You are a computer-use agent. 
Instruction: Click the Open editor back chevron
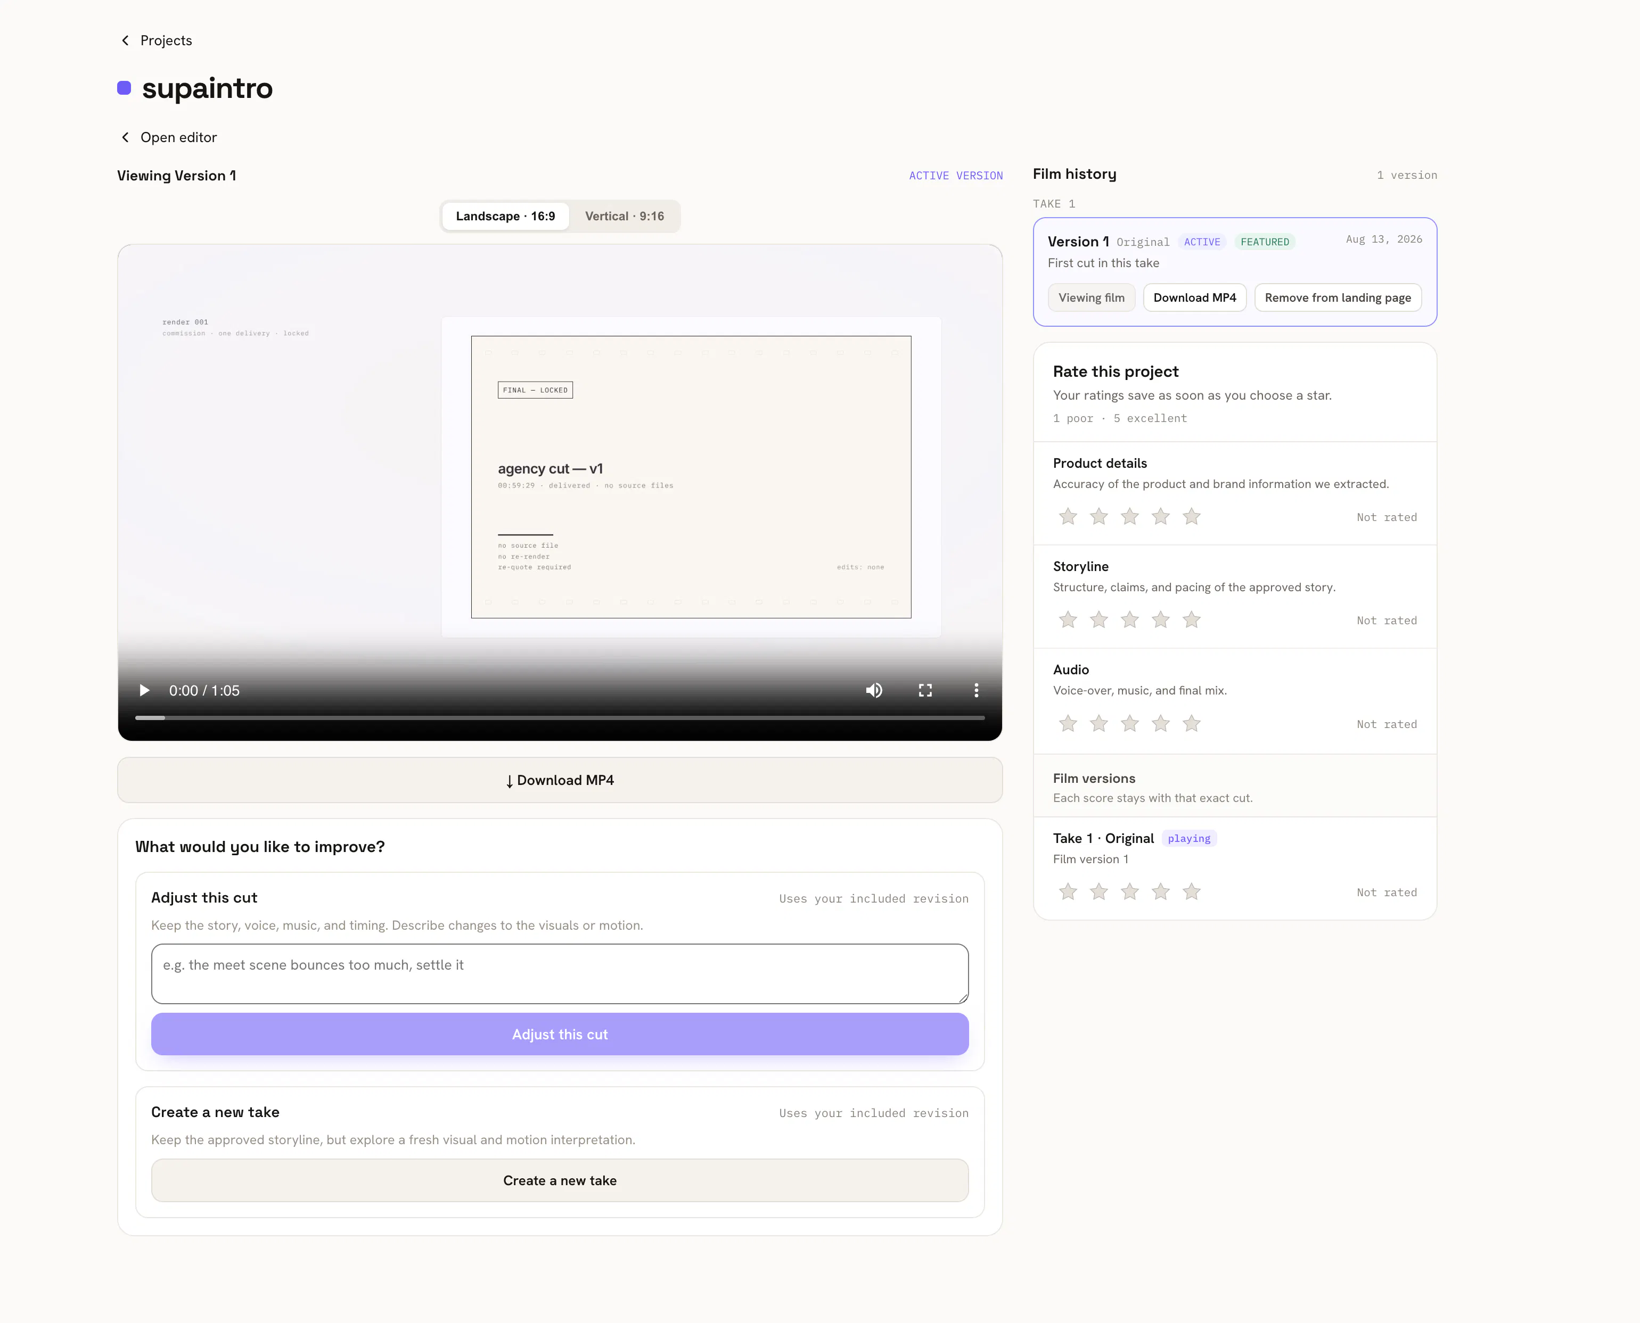pos(125,137)
